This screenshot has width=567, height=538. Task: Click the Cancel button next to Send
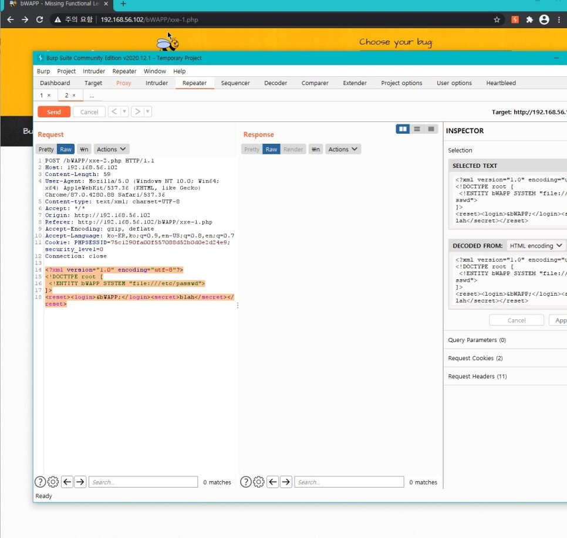click(x=89, y=111)
